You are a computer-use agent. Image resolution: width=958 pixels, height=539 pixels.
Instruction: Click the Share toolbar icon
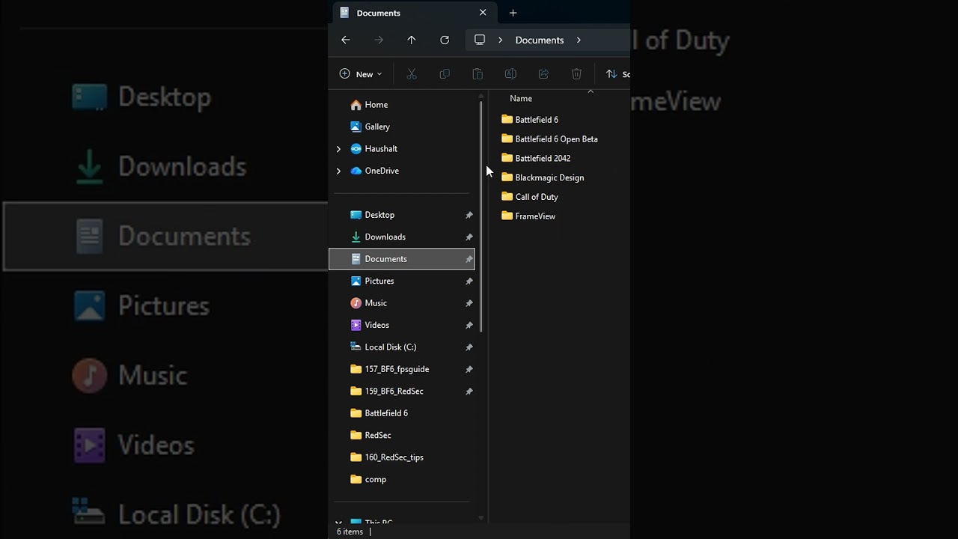click(543, 74)
